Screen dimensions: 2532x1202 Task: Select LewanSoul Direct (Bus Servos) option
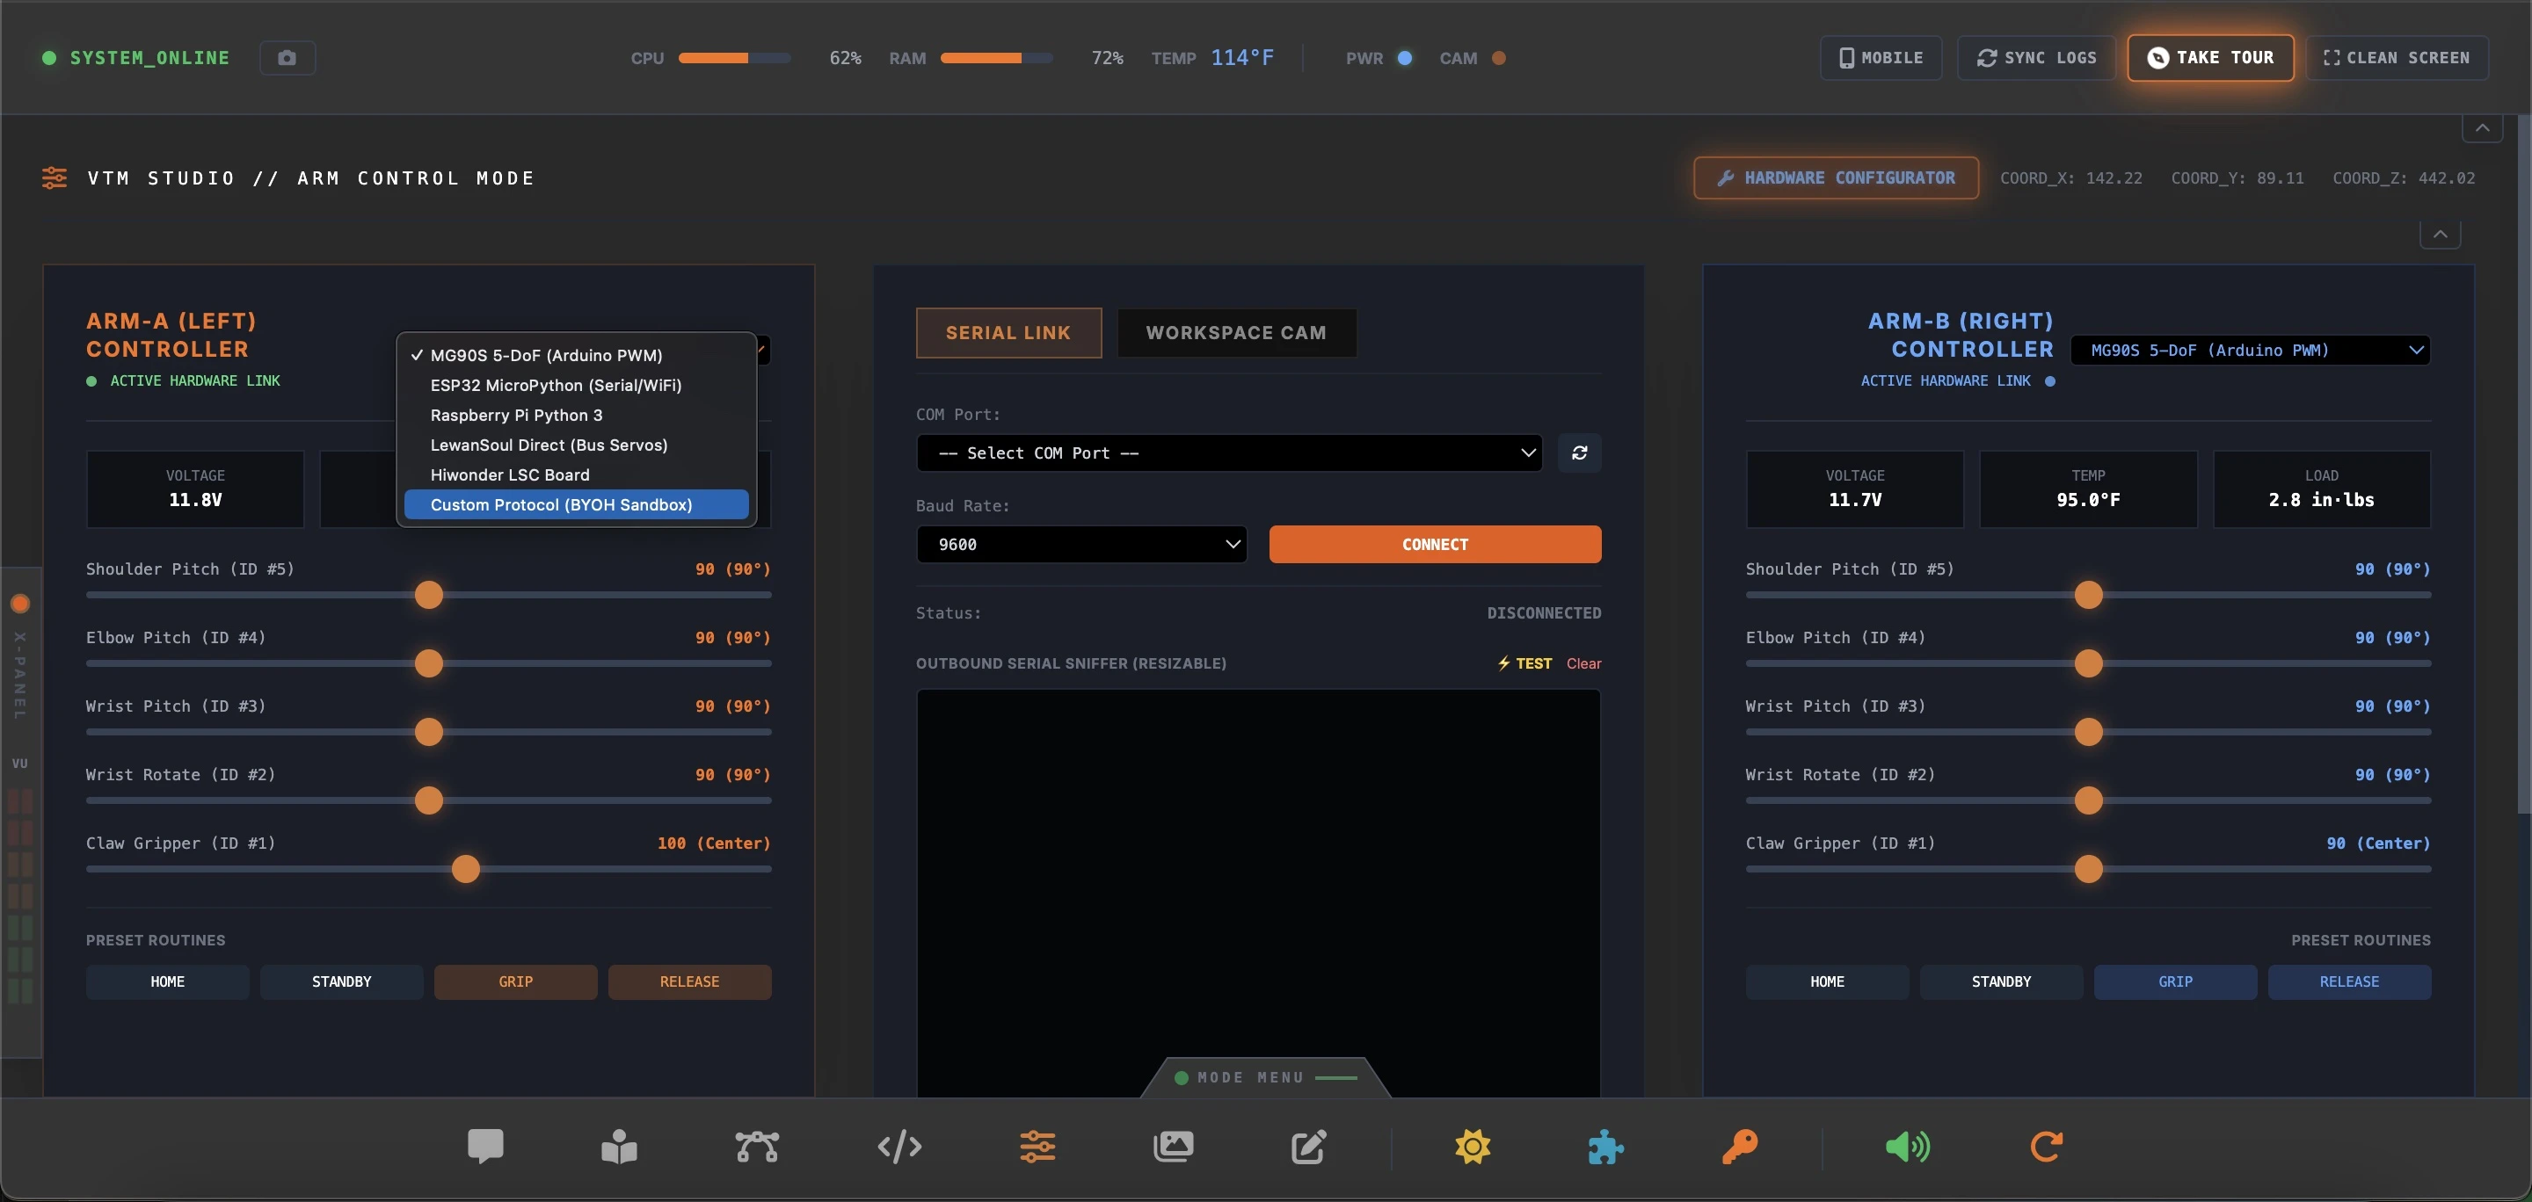576,445
